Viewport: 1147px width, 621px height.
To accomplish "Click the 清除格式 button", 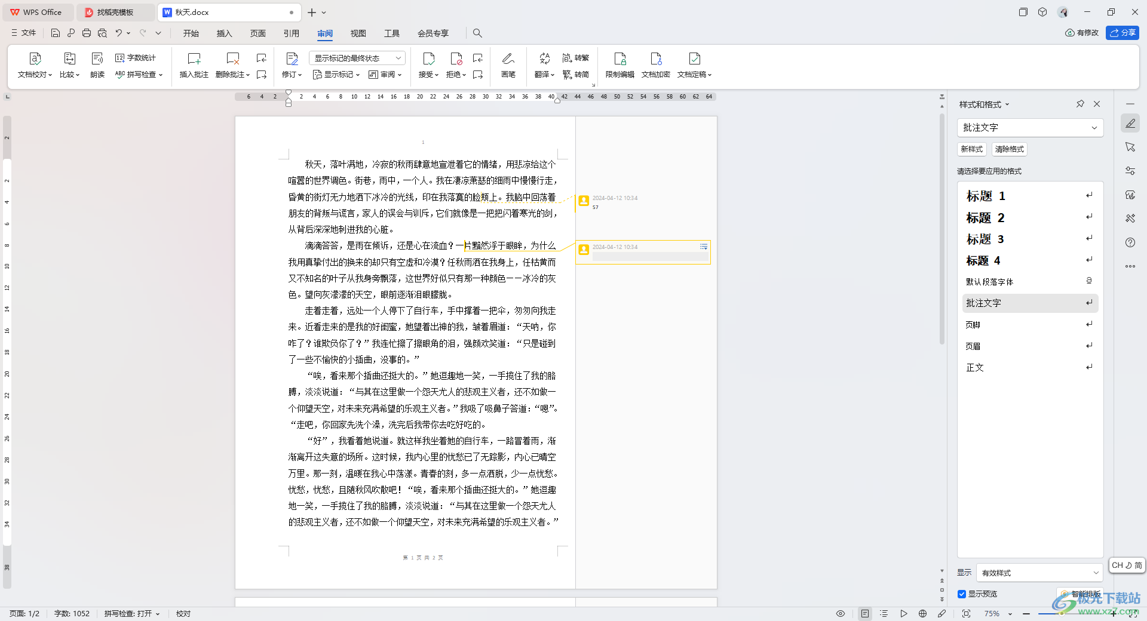I will [1010, 149].
